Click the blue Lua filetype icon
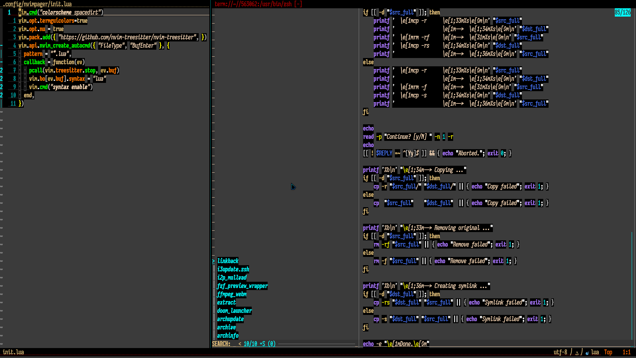636x358 pixels. (x=587, y=353)
